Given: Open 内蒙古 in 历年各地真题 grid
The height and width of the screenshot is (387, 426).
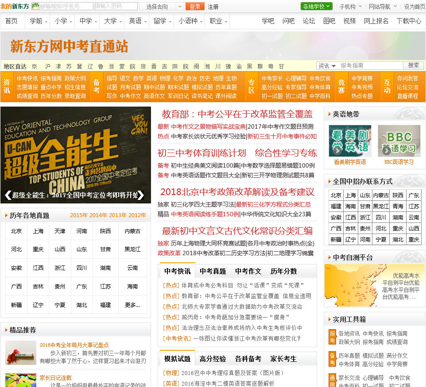Looking at the screenshot, I should [132, 231].
